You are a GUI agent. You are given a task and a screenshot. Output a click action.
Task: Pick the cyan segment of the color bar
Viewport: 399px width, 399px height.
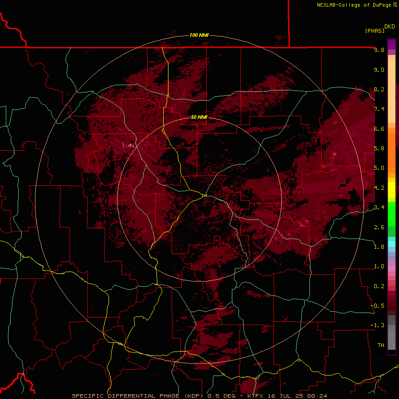(x=391, y=244)
